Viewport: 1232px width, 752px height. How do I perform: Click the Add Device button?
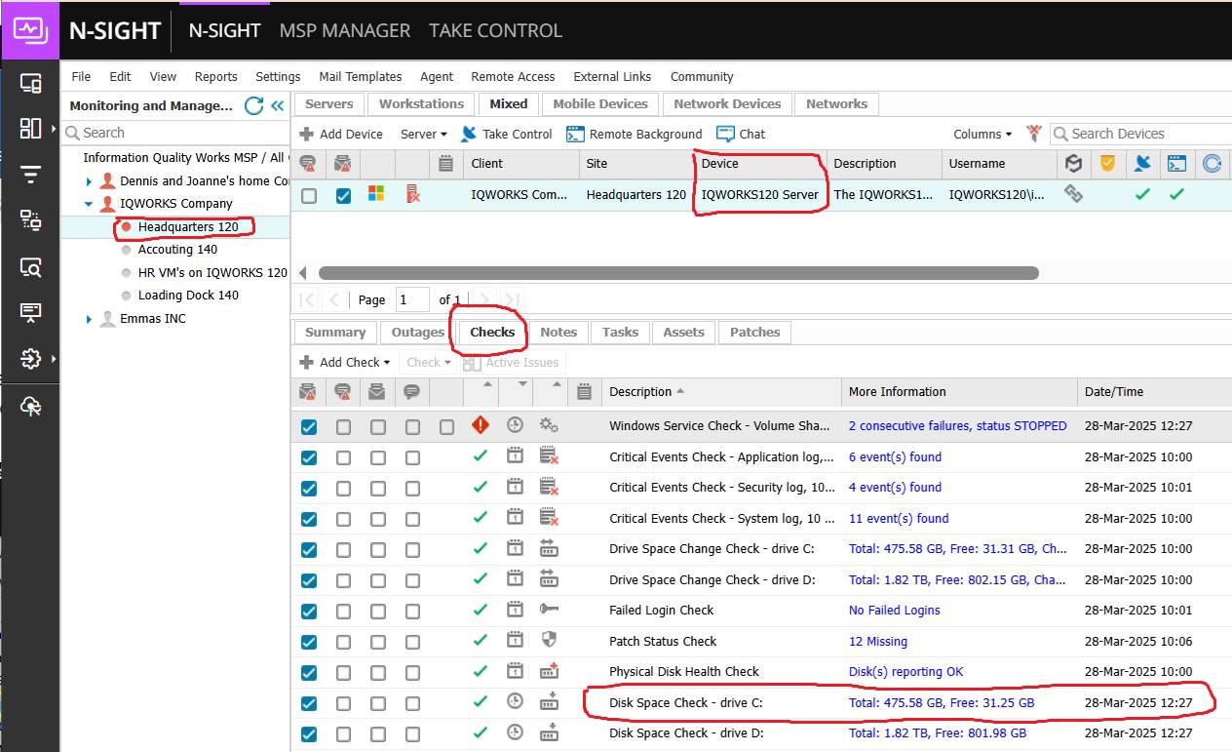[340, 134]
